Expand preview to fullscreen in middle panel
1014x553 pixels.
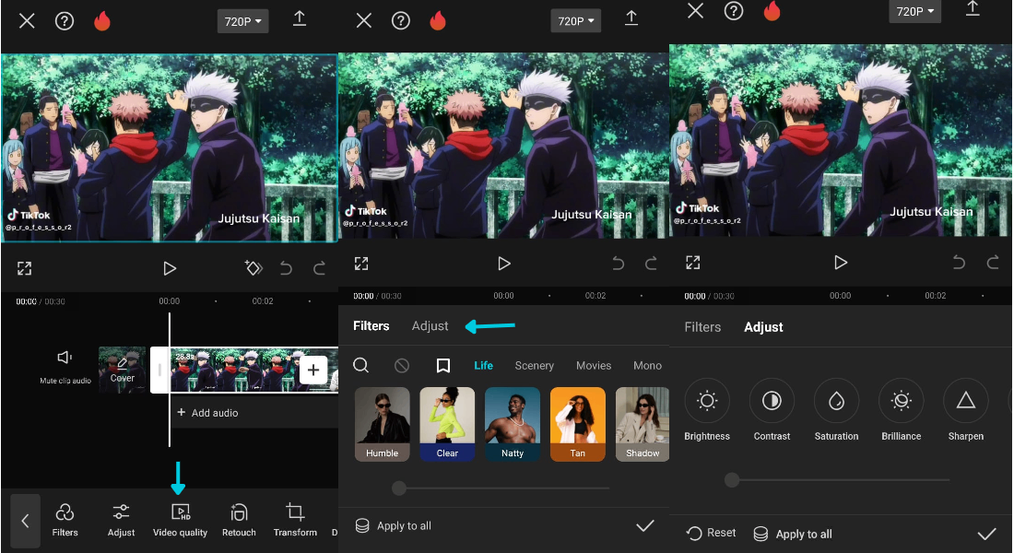pos(361,264)
